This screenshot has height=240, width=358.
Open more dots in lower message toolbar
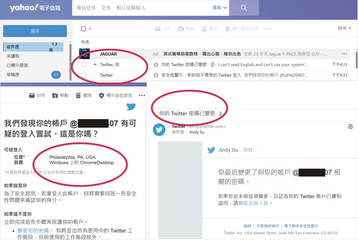click(142, 95)
